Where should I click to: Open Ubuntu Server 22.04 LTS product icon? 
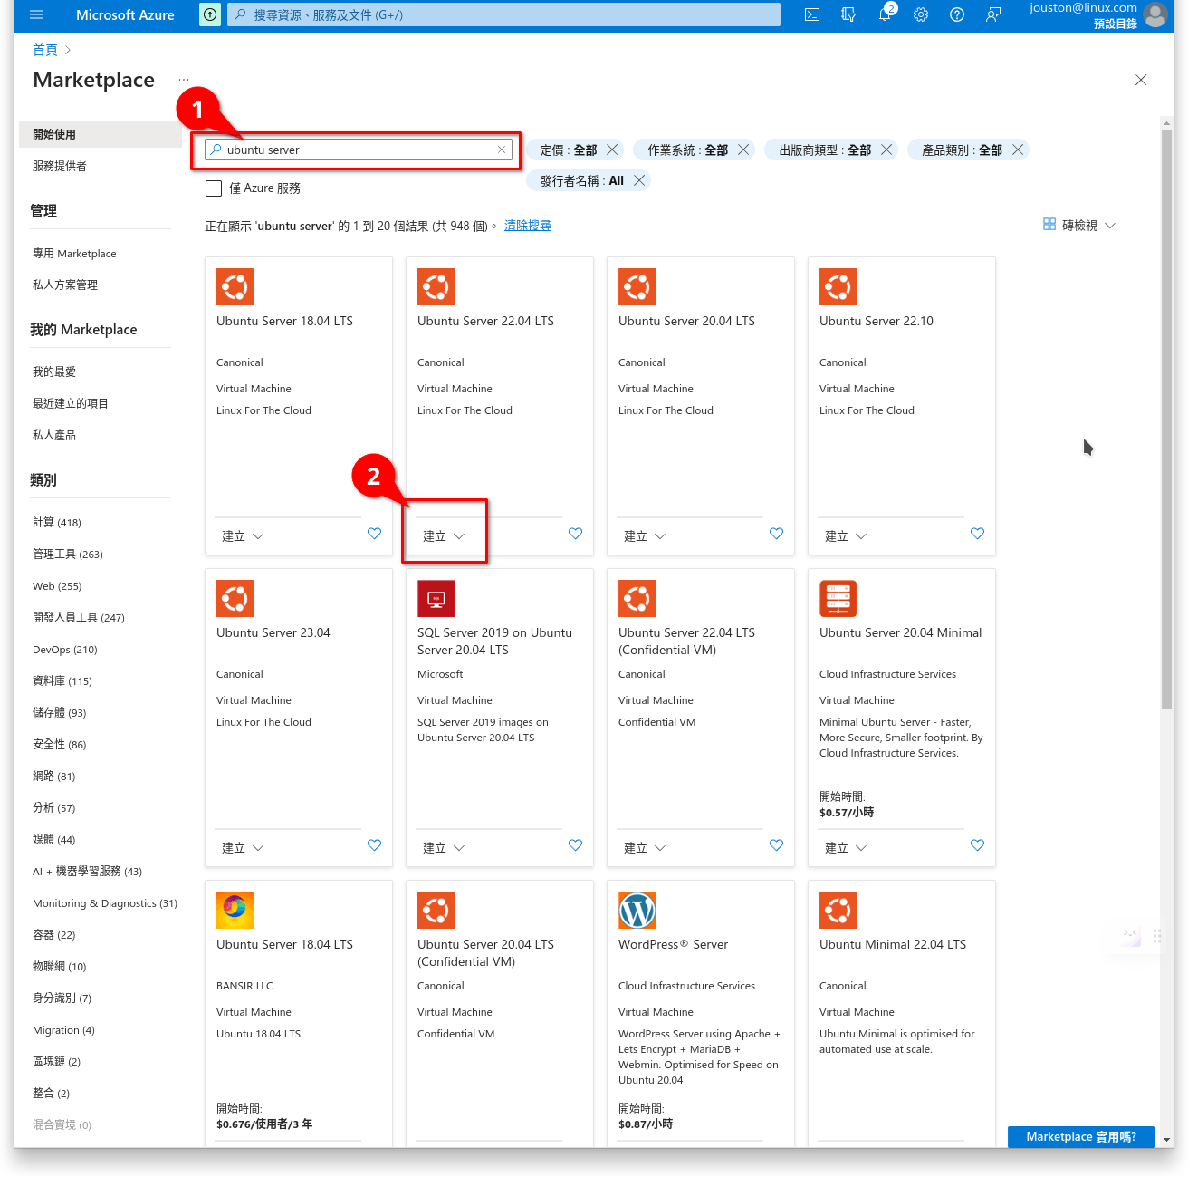436,287
